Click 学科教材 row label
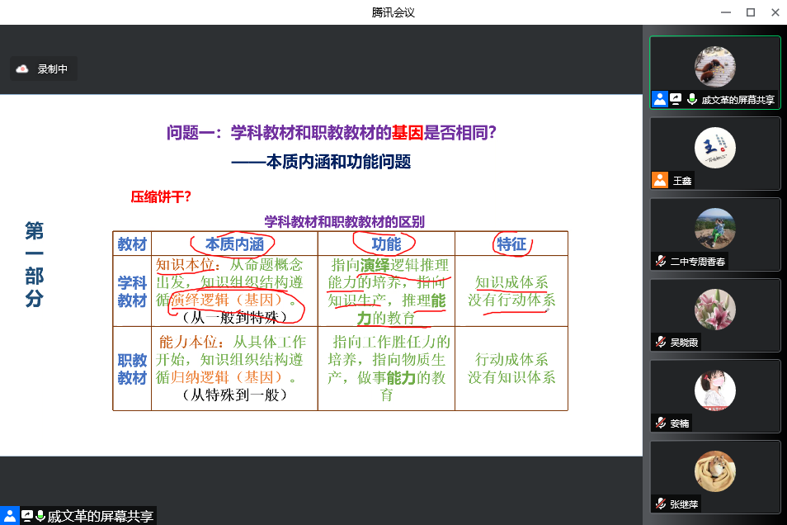Viewport: 787px width, 525px height. pos(132,291)
